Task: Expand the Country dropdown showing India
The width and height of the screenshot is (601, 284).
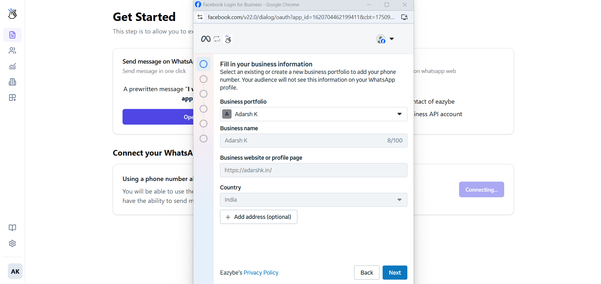Action: (x=313, y=200)
